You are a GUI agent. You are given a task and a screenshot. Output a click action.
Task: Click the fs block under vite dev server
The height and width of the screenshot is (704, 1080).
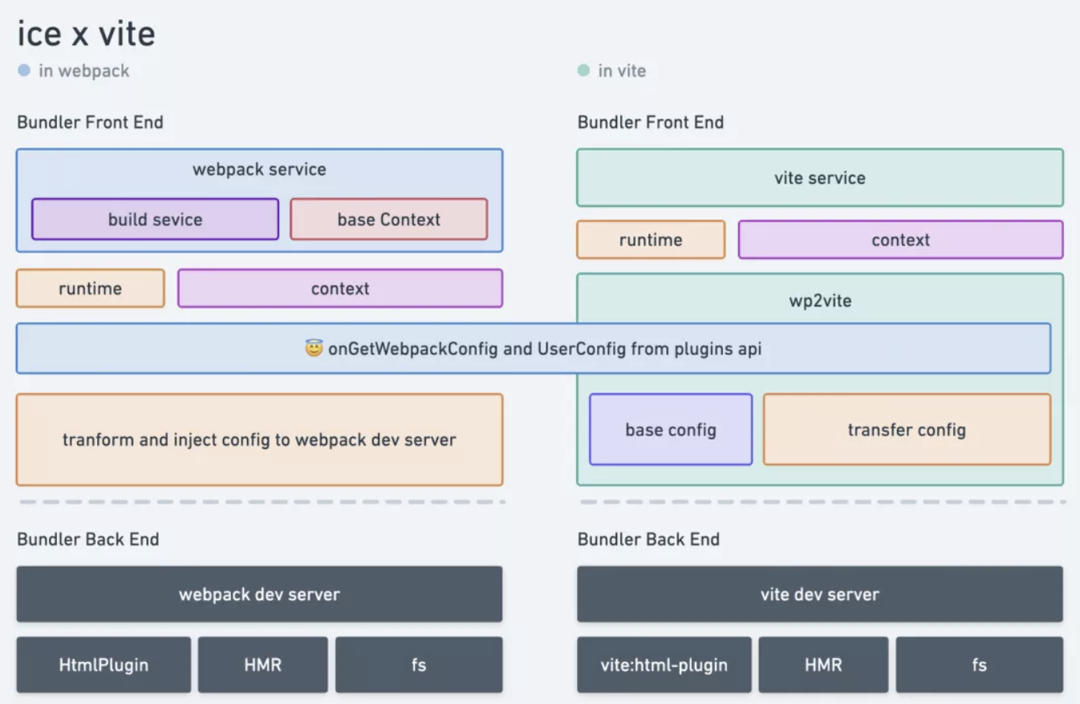980,665
